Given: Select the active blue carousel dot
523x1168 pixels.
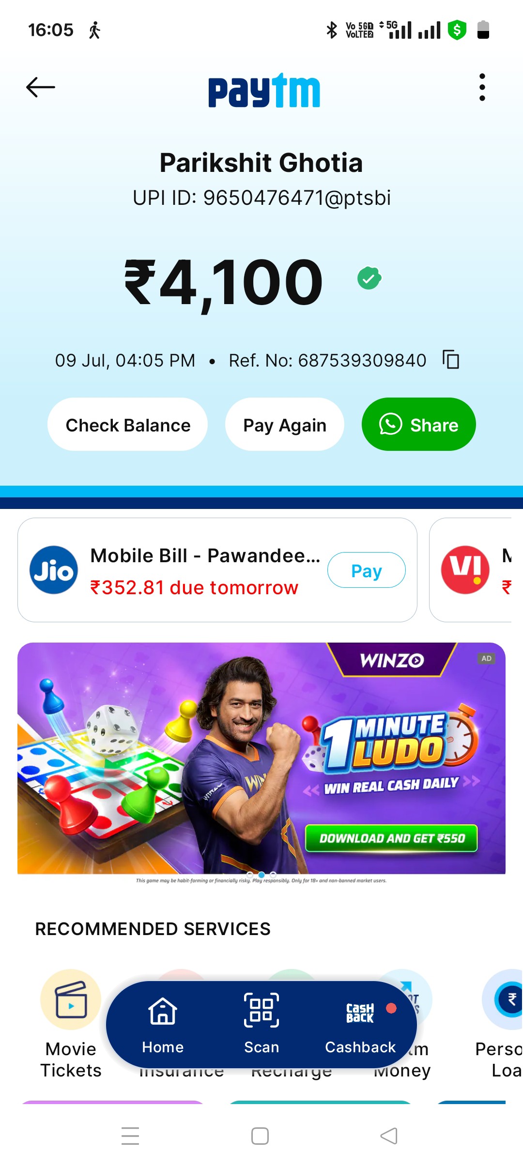Looking at the screenshot, I should 261,875.
